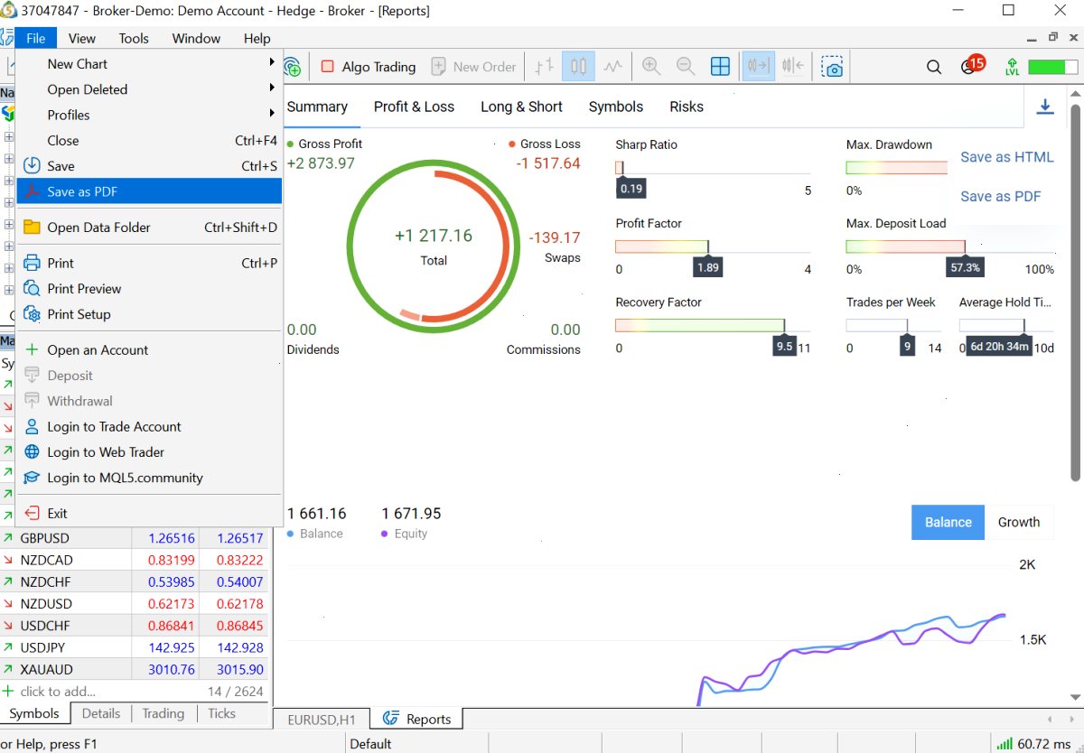This screenshot has height=753, width=1084.
Task: Choose Print Preview from the File menu
Action: 149,289
